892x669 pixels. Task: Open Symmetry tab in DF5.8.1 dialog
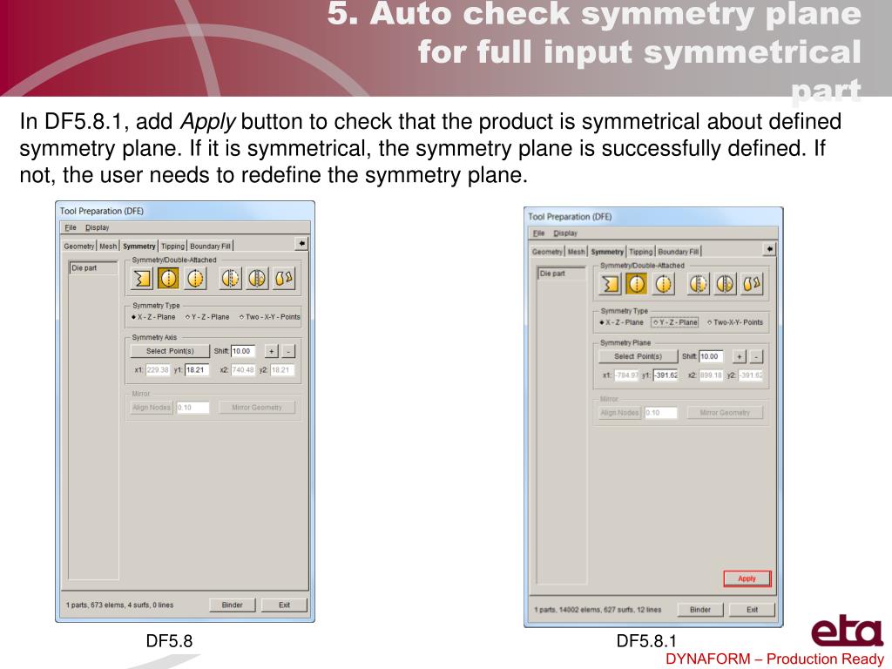coord(607,252)
